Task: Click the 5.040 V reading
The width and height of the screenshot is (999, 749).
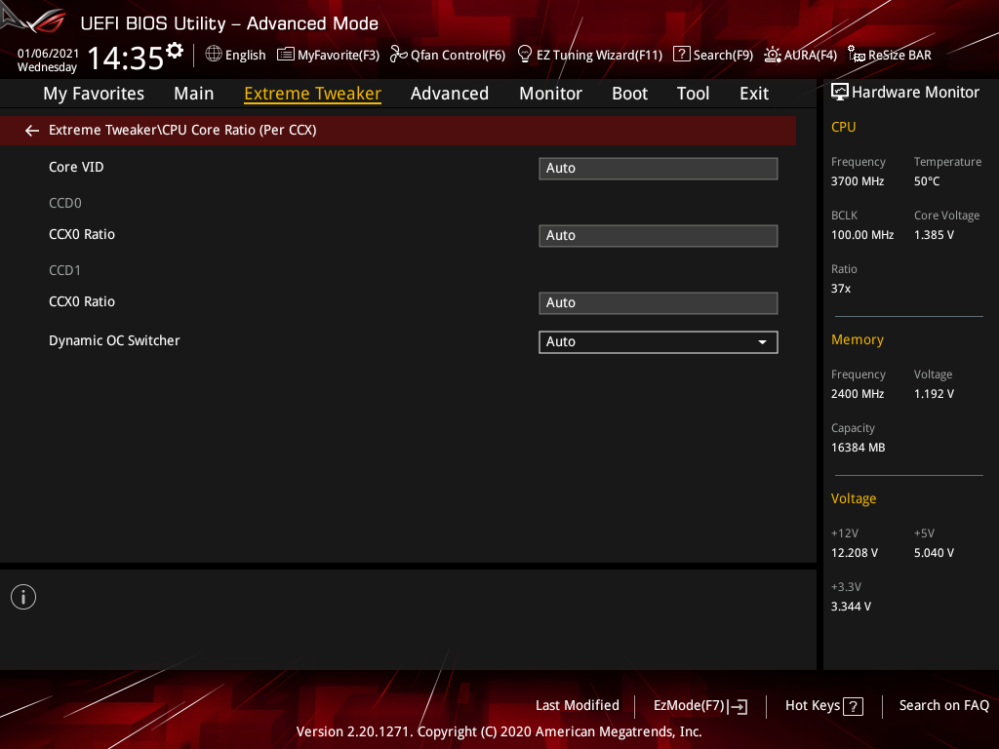Action: (934, 553)
